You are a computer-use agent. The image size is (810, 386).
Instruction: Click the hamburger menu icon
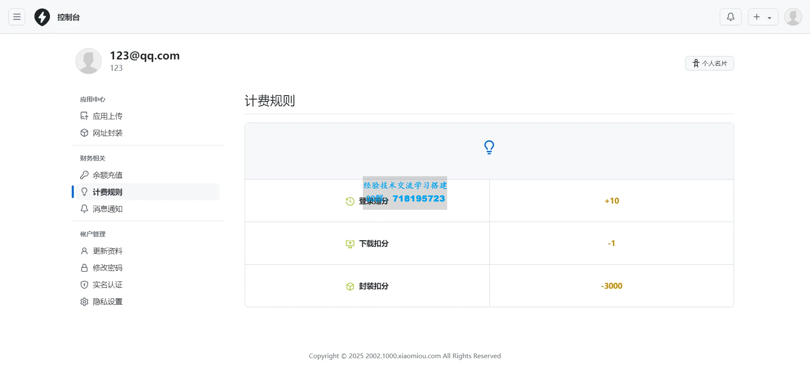coord(17,17)
